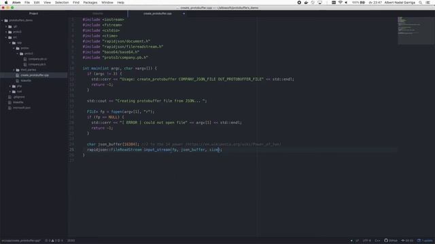
Task: Switch to the inactive Makefile editor tab
Action: click(98, 14)
